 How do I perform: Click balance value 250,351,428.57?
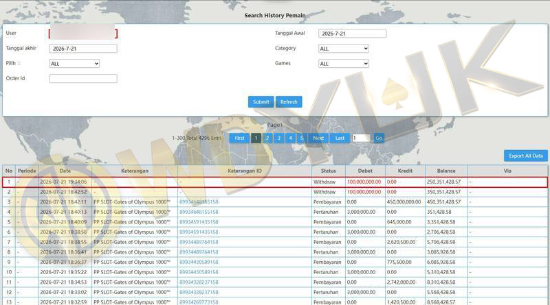click(443, 182)
